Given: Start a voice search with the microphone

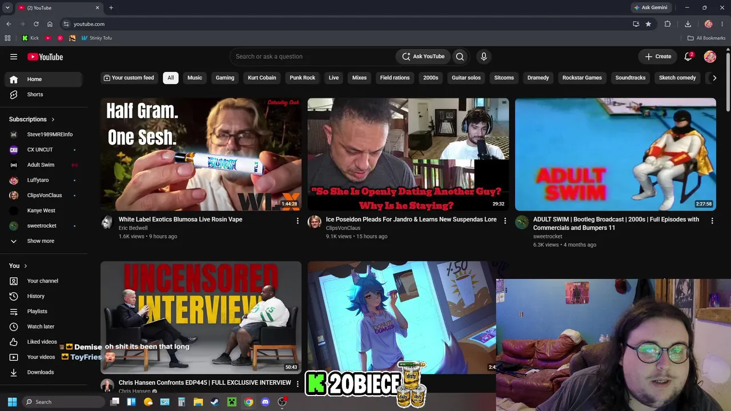Looking at the screenshot, I should [x=484, y=57].
